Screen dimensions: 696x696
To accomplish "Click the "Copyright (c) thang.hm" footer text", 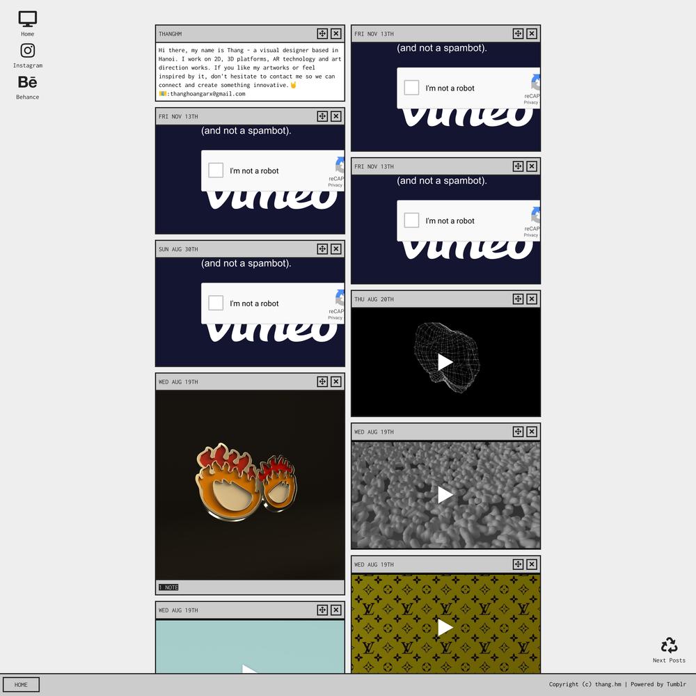I will [x=585, y=684].
